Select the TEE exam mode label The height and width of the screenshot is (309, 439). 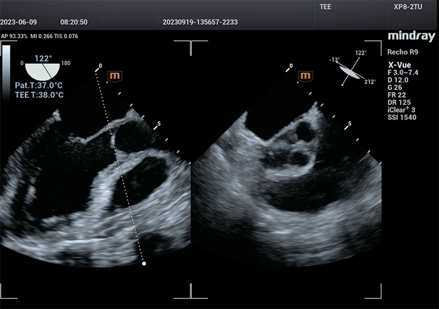click(325, 7)
